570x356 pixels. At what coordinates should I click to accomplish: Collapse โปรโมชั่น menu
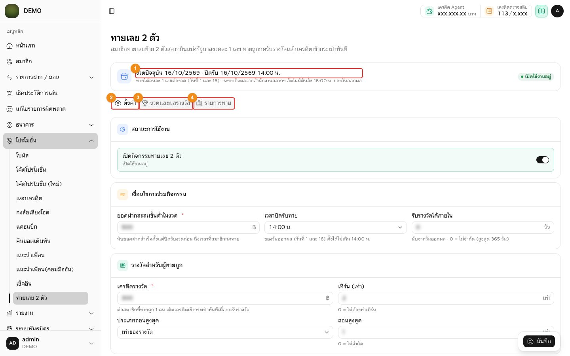51,141
